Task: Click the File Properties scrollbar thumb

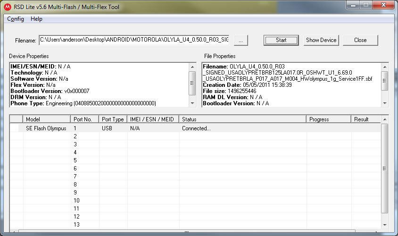Action: pos(384,81)
